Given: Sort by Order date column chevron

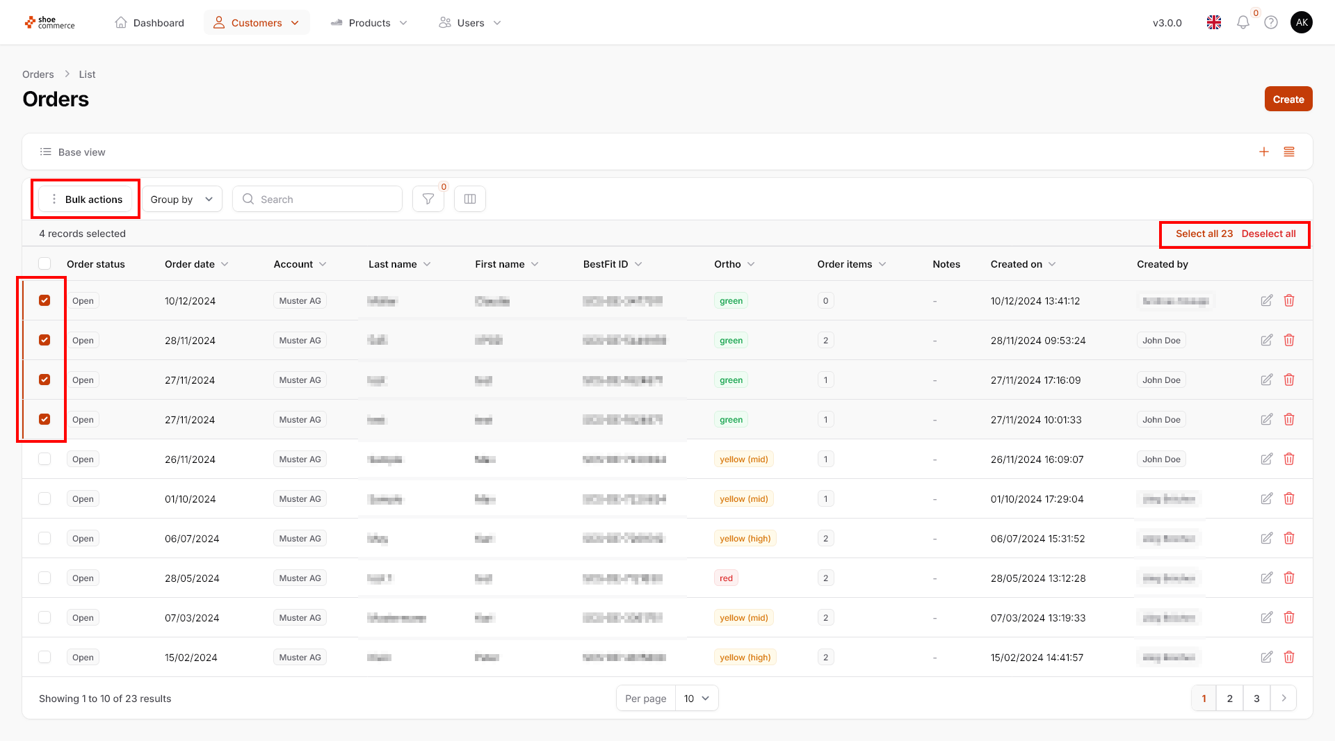Looking at the screenshot, I should coord(225,265).
